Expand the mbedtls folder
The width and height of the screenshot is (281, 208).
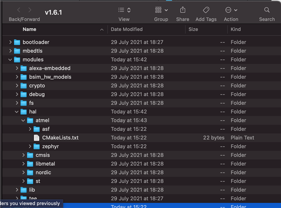tap(11, 51)
